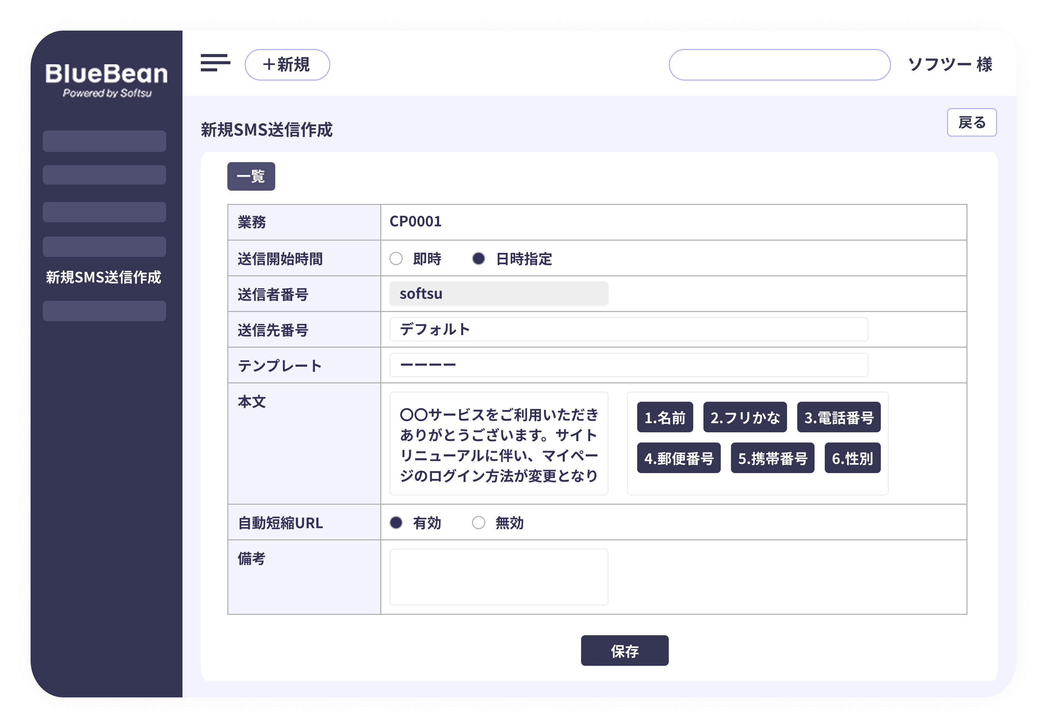Open the 送信先番号 デフォルト dropdown
Screen dimensions: 1047x728
click(x=628, y=329)
